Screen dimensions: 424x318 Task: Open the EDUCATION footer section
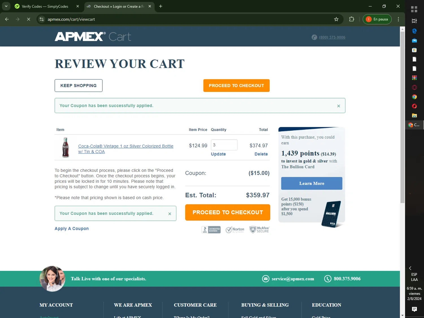[x=326, y=305]
